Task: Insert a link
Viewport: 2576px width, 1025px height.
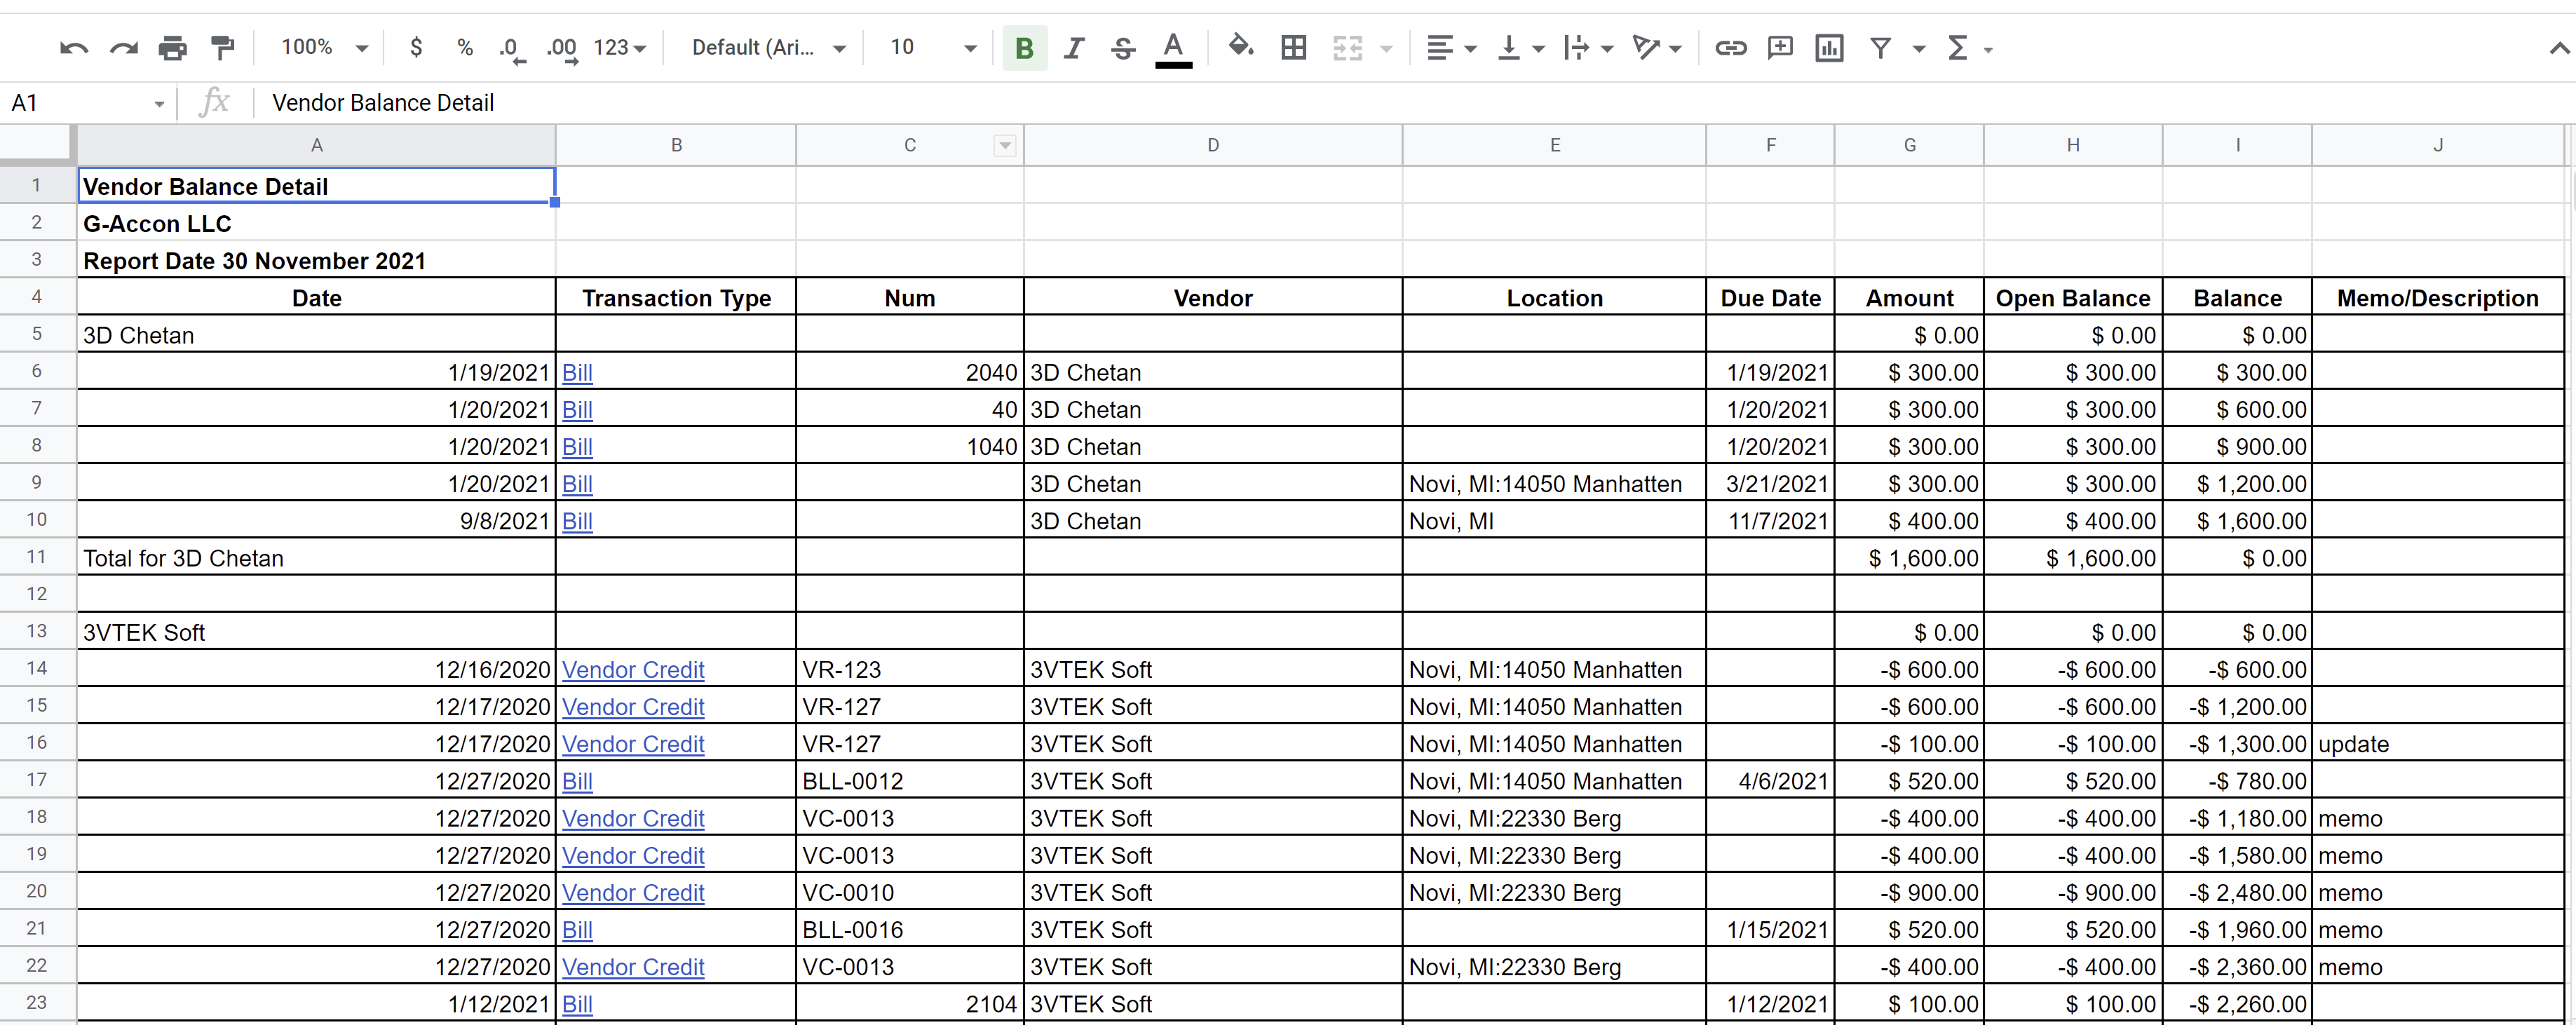Action: (1731, 48)
